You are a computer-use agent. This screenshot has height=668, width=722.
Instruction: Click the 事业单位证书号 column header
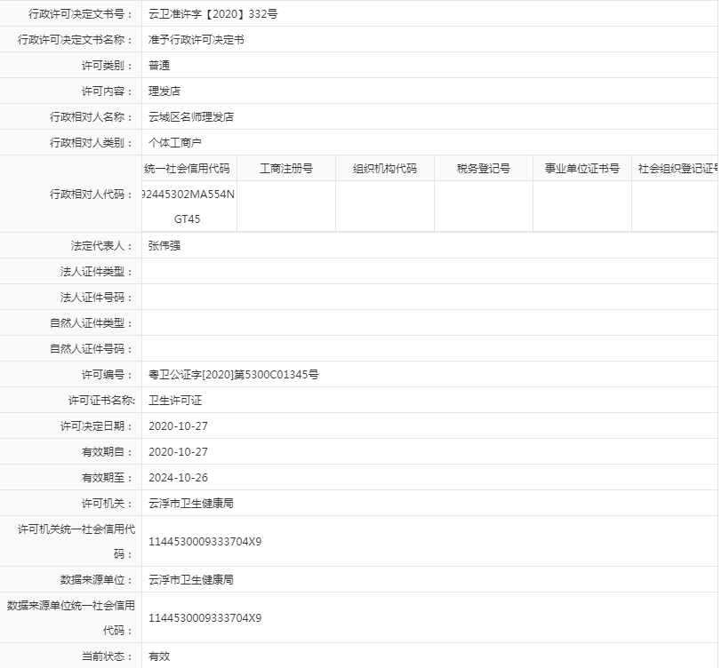pyautogui.click(x=582, y=169)
